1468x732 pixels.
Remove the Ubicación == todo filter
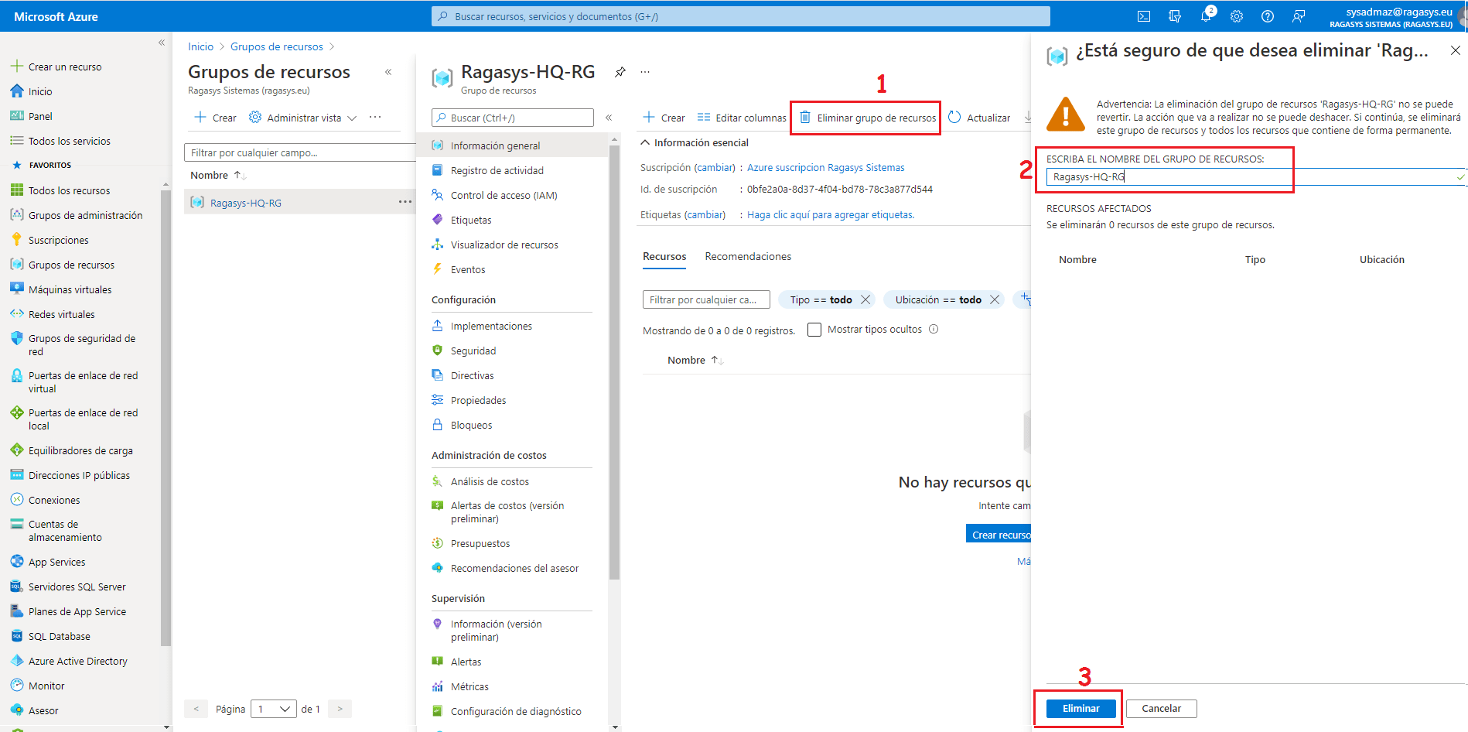coord(995,299)
